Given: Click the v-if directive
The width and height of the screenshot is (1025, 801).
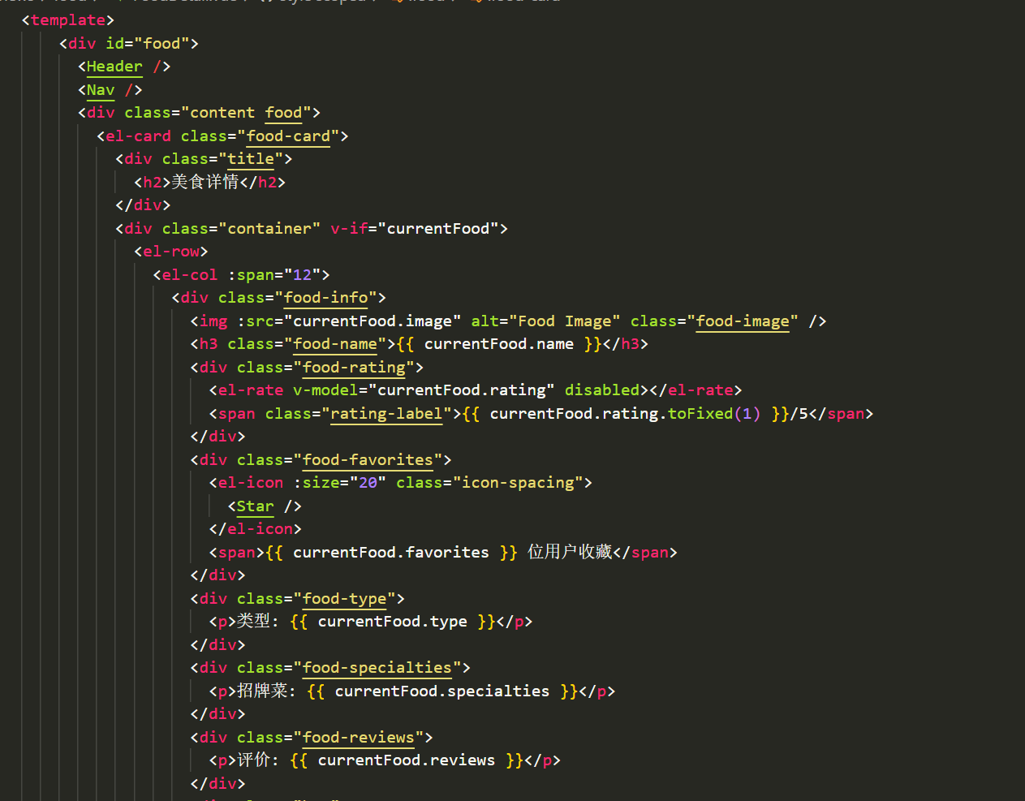Looking at the screenshot, I should (x=349, y=229).
